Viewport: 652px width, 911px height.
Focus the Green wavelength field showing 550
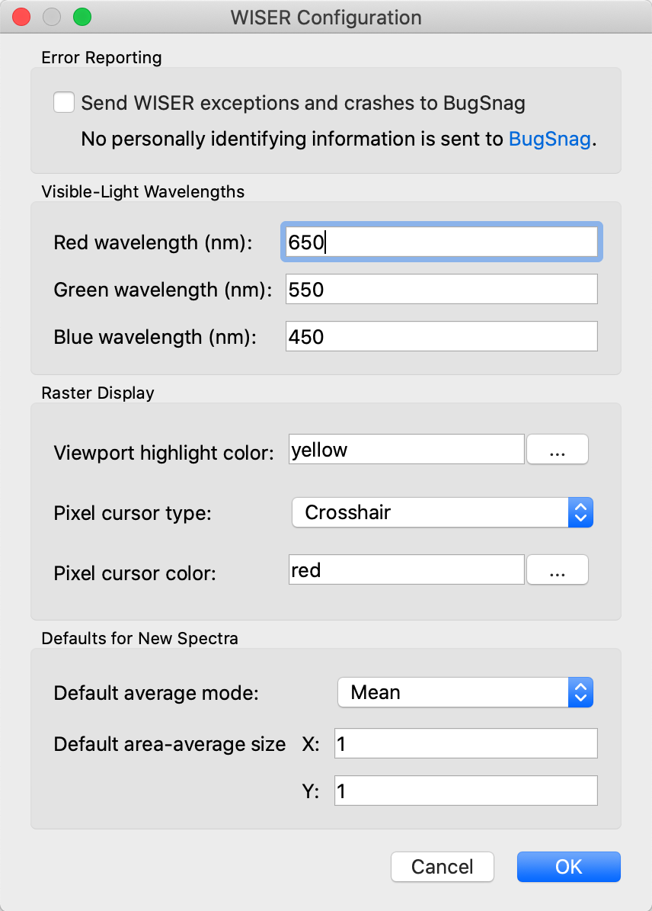tap(442, 290)
